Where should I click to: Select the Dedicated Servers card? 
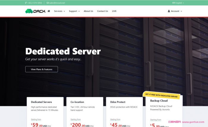pos(45,112)
